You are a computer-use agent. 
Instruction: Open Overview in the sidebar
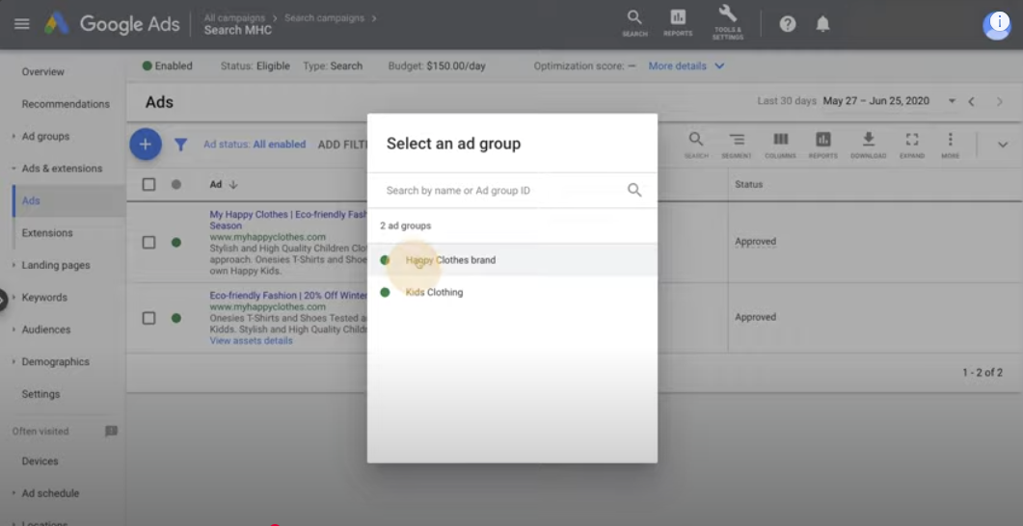click(43, 71)
